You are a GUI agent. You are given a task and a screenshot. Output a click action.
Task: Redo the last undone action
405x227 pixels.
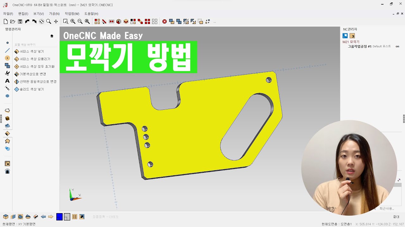(34, 21)
